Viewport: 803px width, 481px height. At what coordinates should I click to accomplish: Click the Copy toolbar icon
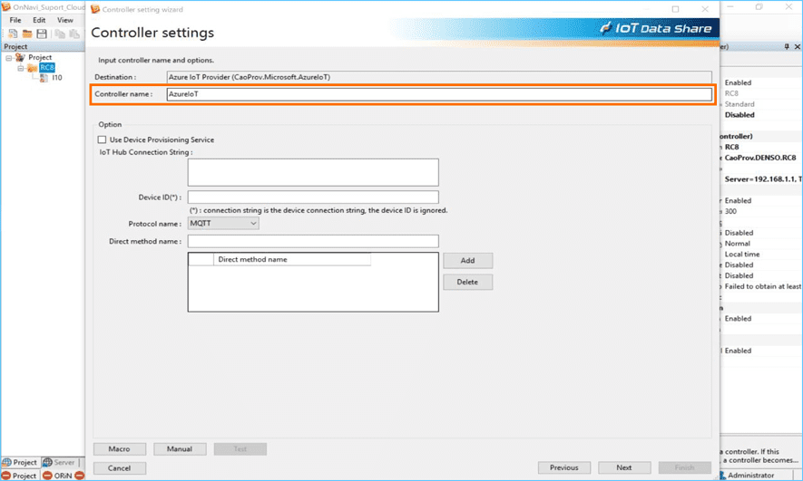click(x=60, y=34)
